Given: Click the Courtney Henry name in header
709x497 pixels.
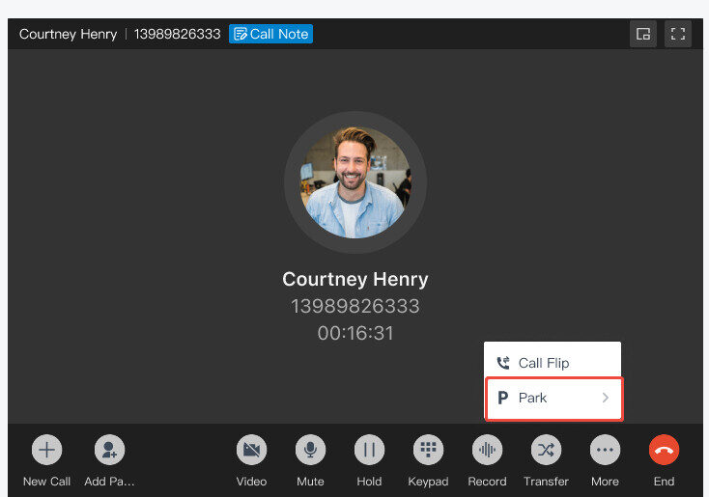Looking at the screenshot, I should pyautogui.click(x=69, y=34).
